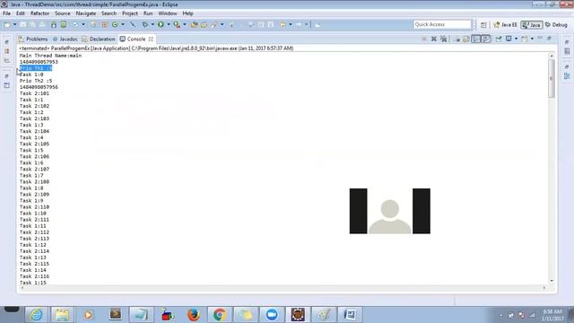Viewport: 574px width, 323px height.
Task: Click the Run green play button
Action: click(x=161, y=24)
